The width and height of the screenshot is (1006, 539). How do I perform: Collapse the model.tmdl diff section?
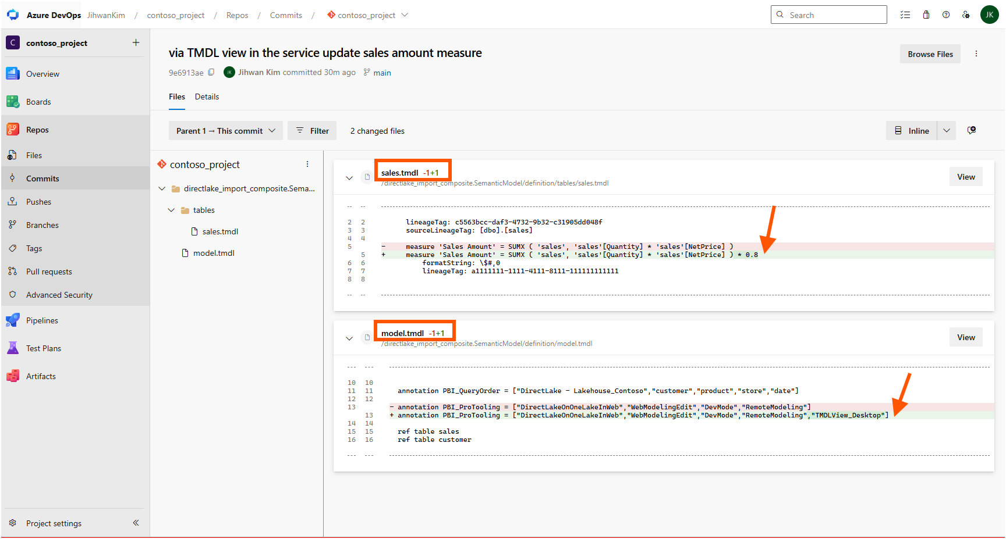(349, 338)
